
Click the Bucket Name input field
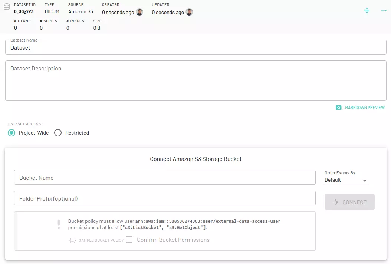(x=165, y=177)
